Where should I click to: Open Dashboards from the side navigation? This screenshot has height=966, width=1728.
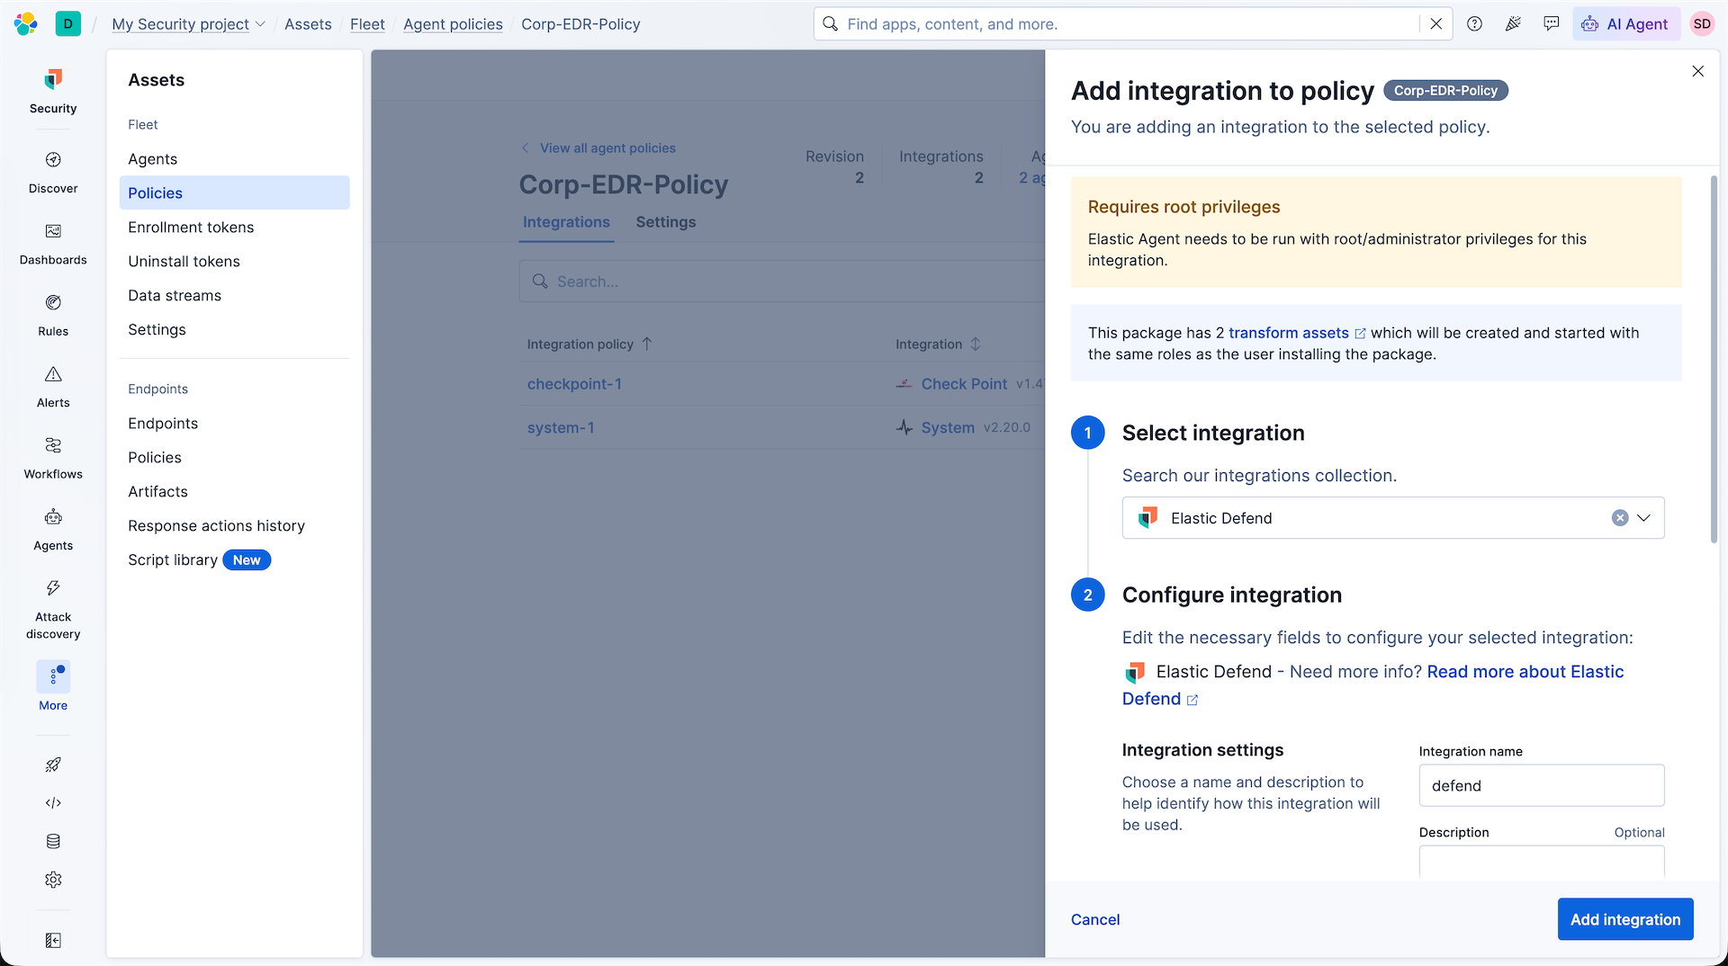53,244
